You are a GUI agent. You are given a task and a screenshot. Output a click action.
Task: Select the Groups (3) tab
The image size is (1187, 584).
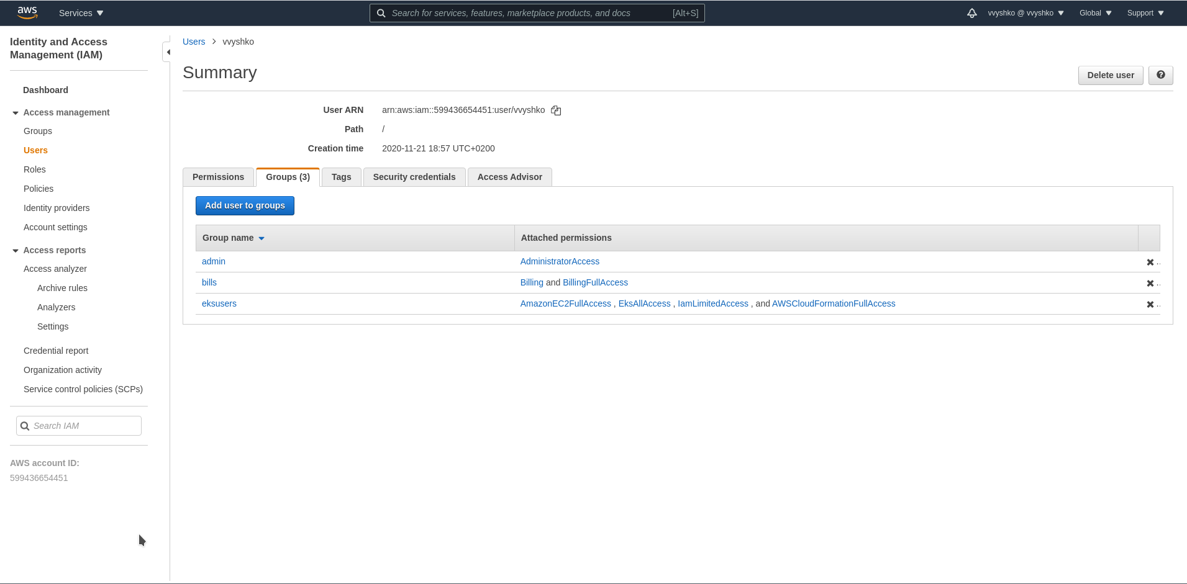point(288,177)
